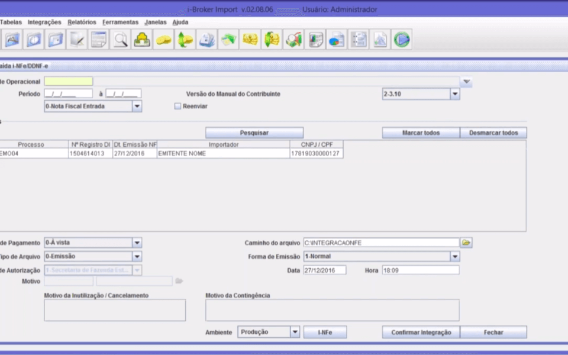The image size is (568, 355).
Task: Open the 0-Nota Fiscal Entrada dropdown
Action: coord(137,106)
